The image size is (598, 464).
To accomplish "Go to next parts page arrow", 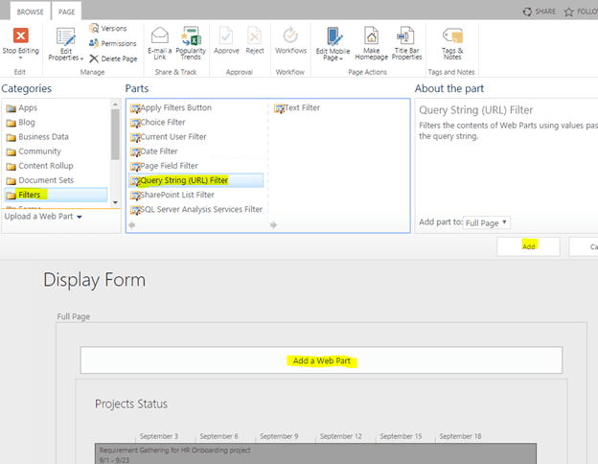I will (x=273, y=225).
